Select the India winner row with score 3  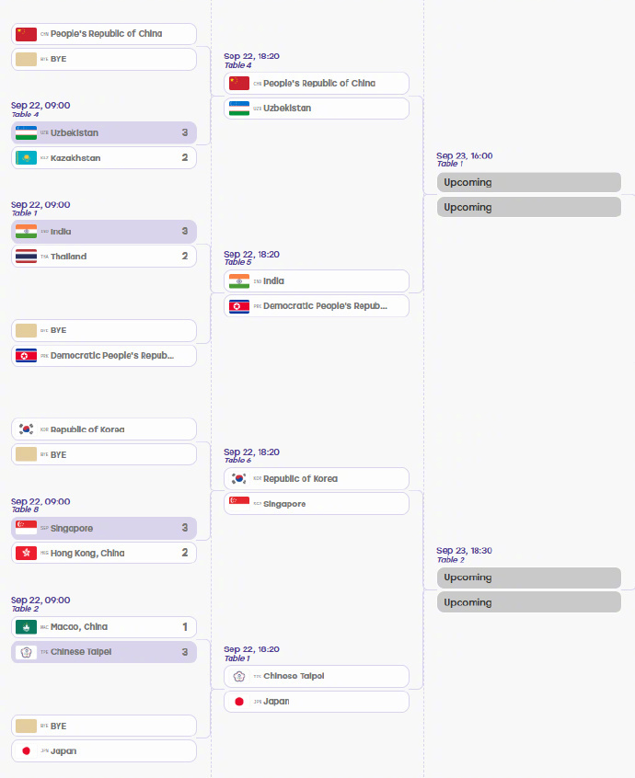(104, 231)
